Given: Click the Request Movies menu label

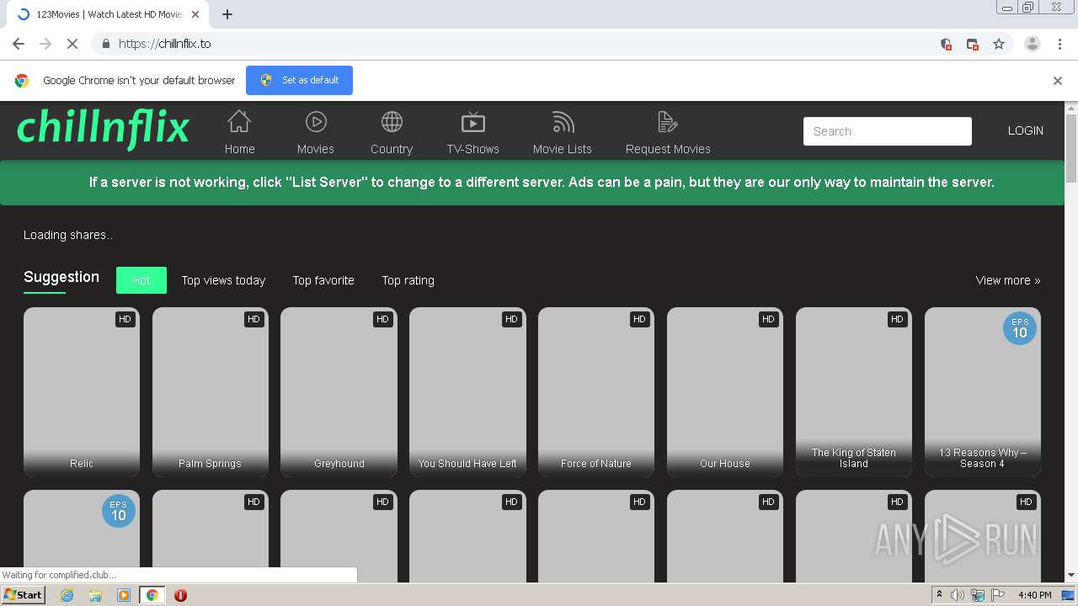Looking at the screenshot, I should coord(668,149).
